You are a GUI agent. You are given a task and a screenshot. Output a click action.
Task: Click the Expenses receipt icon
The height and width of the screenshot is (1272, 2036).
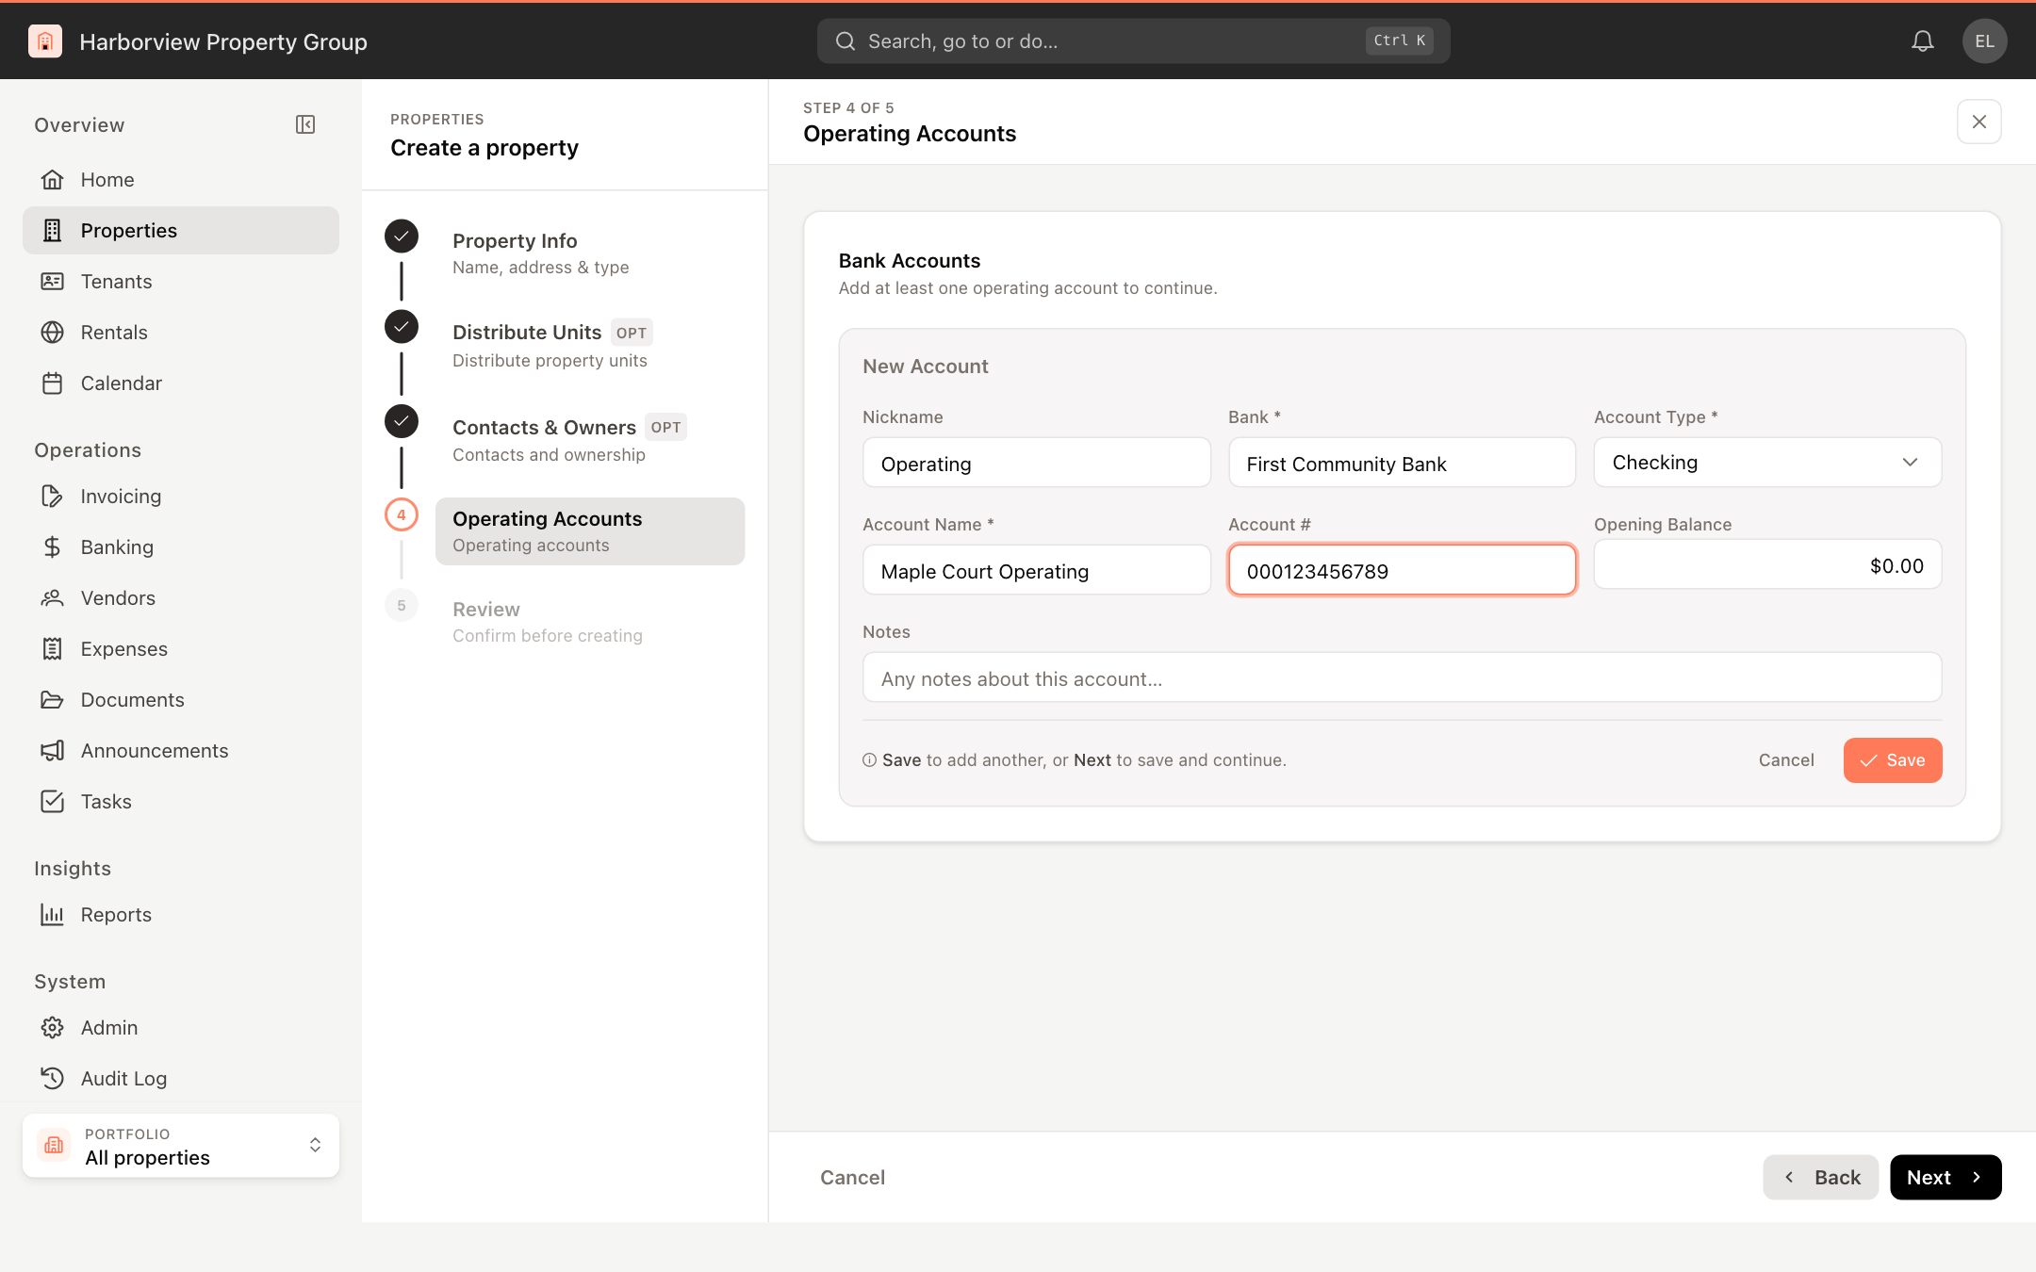[x=53, y=648]
